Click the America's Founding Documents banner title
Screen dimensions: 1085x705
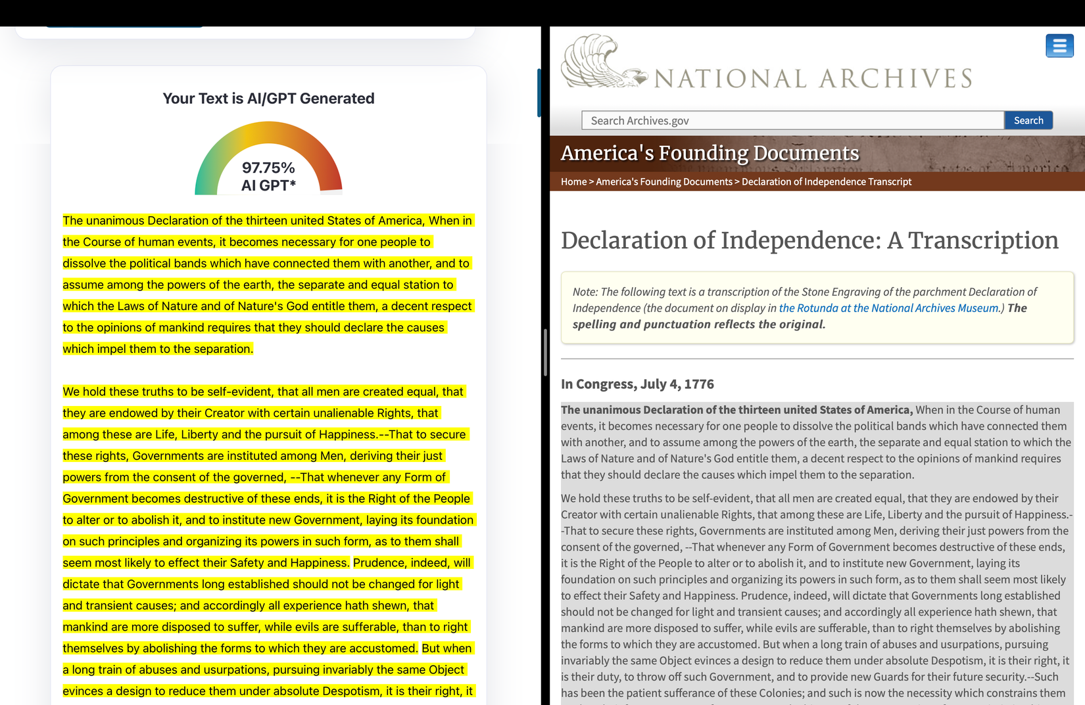710,152
